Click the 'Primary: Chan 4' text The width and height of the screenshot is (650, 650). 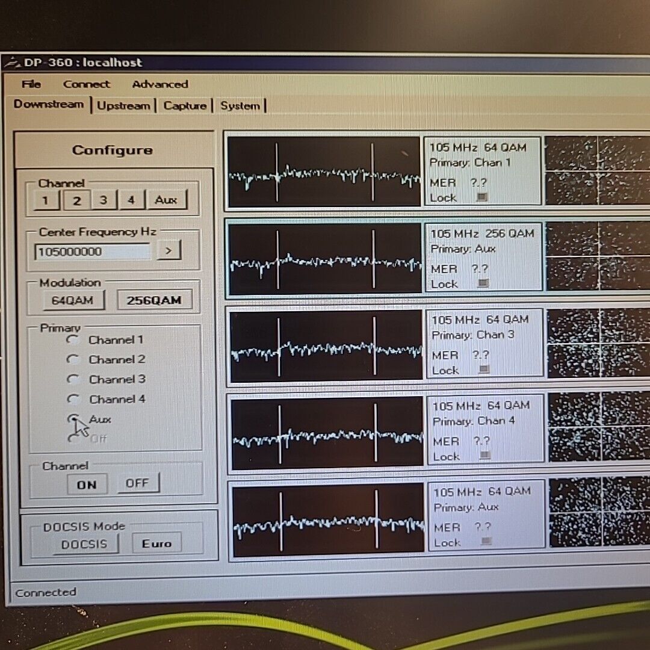[474, 421]
